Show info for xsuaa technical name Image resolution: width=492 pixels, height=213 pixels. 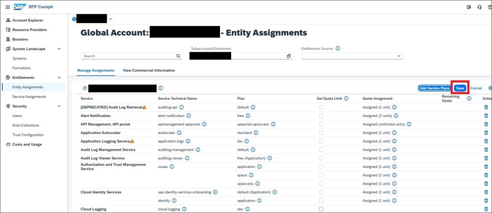click(x=172, y=166)
